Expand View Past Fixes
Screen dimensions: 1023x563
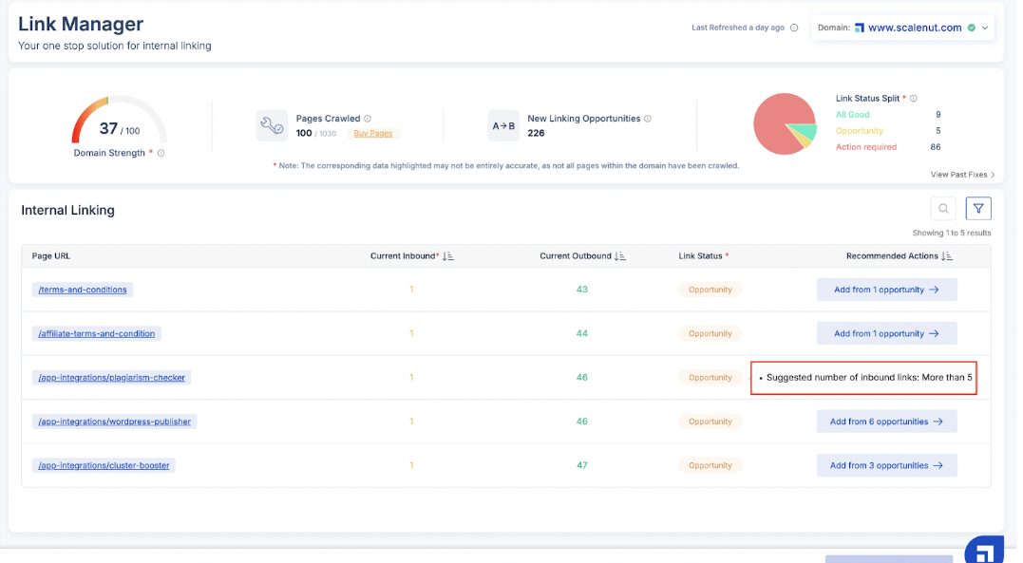963,175
